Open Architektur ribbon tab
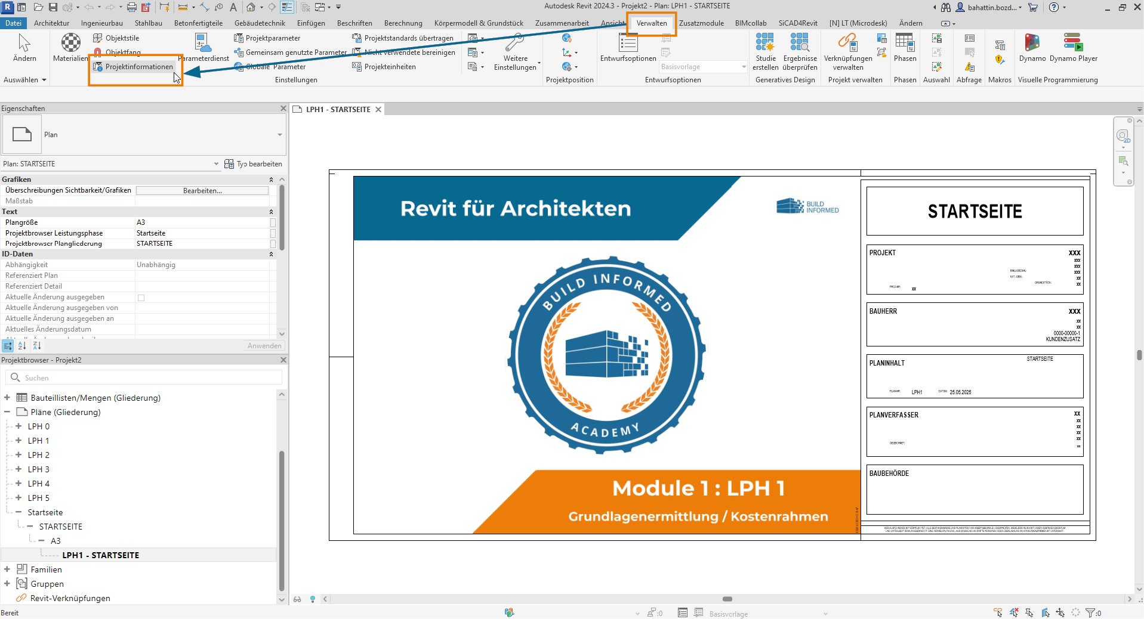1144x619 pixels. [51, 23]
